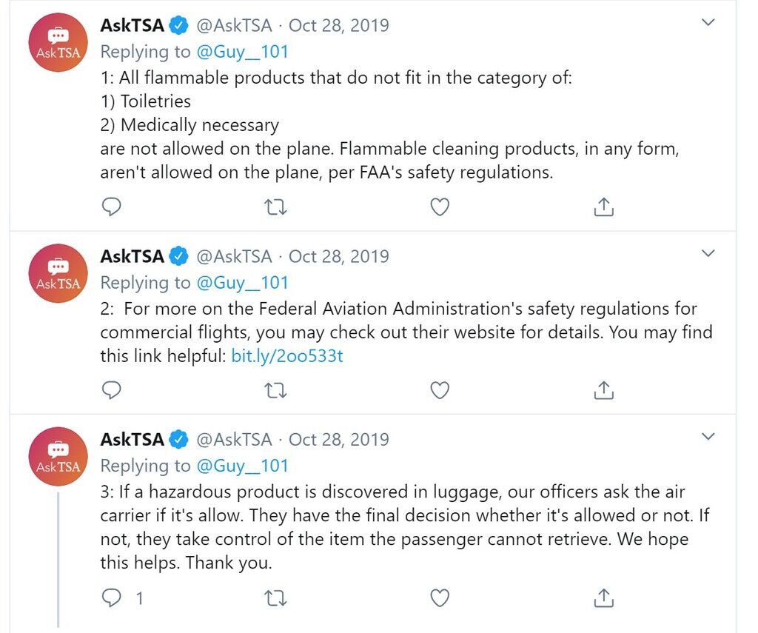Open the AskTSA avatar on first tweet
The height and width of the screenshot is (633, 758).
click(58, 42)
